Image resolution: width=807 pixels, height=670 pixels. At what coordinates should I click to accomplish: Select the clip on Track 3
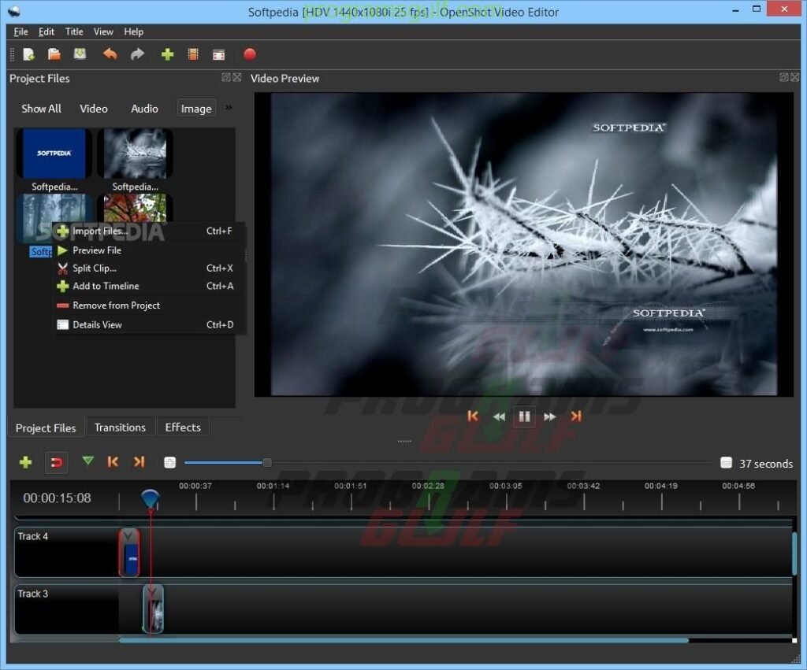[154, 609]
